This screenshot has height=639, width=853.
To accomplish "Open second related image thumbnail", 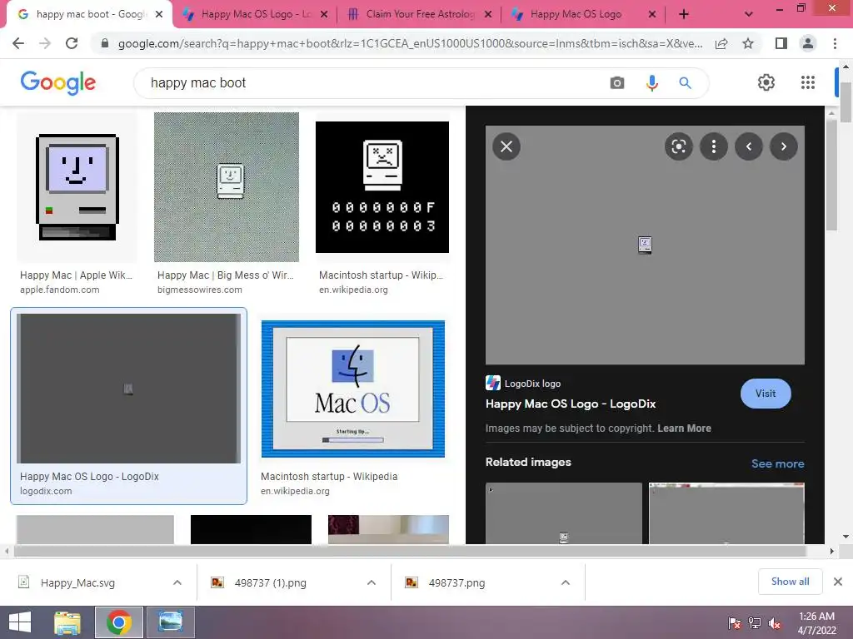I will point(726,513).
